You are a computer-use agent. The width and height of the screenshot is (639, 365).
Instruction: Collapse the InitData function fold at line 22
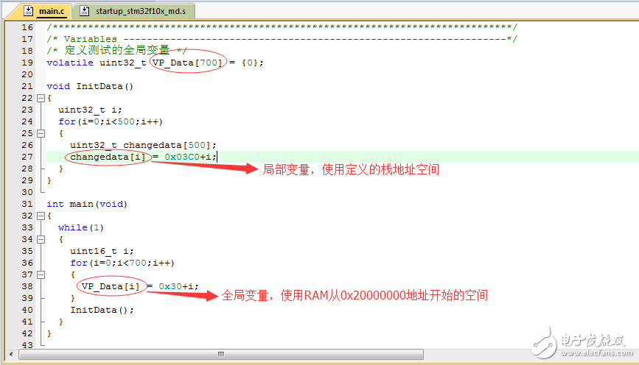coord(41,98)
